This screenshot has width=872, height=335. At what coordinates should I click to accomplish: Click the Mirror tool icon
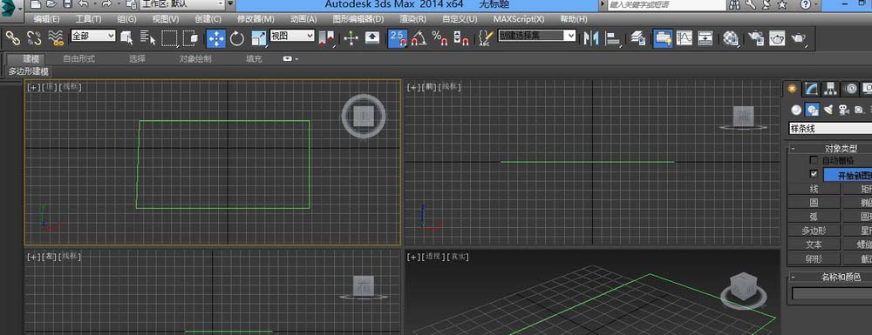click(x=590, y=37)
